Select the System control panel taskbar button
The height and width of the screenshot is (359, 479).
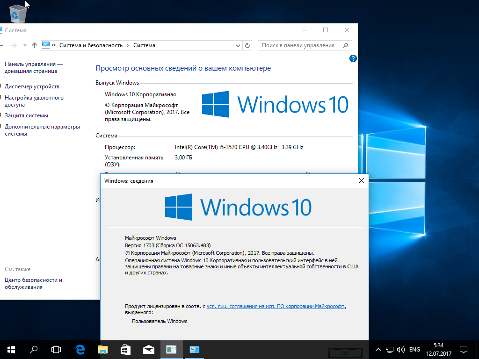point(195,350)
